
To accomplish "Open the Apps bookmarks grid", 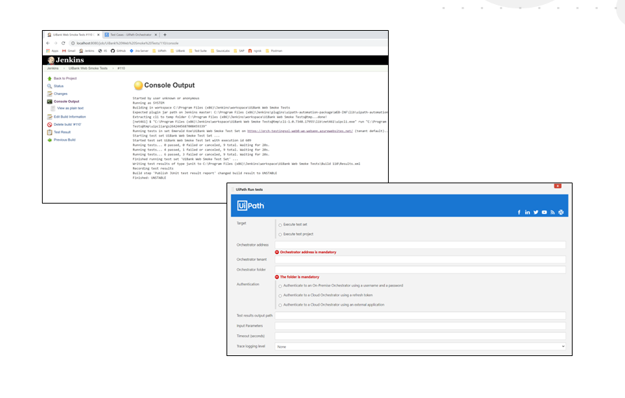I will 52,50.
